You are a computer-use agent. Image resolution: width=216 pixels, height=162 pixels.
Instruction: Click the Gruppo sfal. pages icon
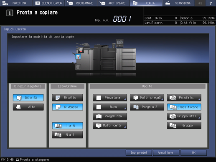[173, 116]
